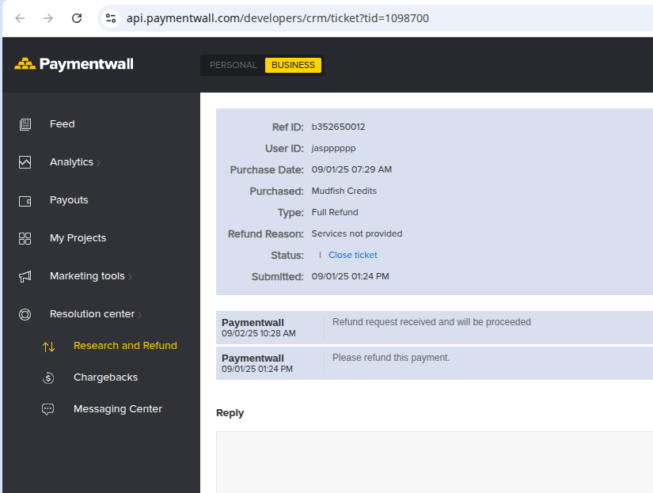653x493 pixels.
Task: Open Research and Refund section
Action: tap(125, 346)
